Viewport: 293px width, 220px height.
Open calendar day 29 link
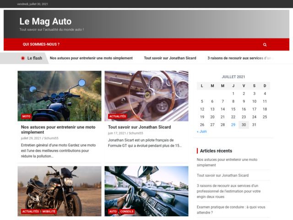coord(233,125)
